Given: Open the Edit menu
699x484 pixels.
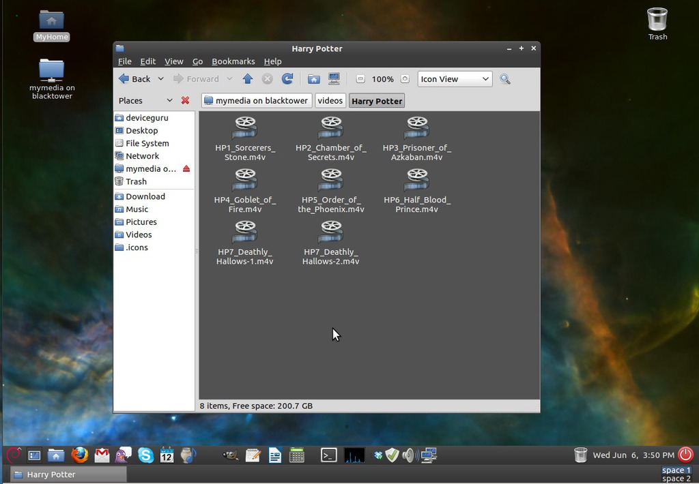Looking at the screenshot, I should tap(148, 61).
